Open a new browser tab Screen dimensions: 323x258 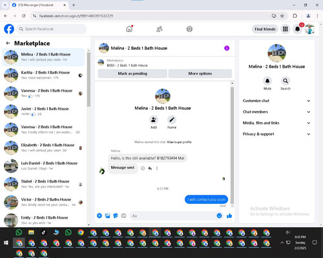(x=74, y=5)
